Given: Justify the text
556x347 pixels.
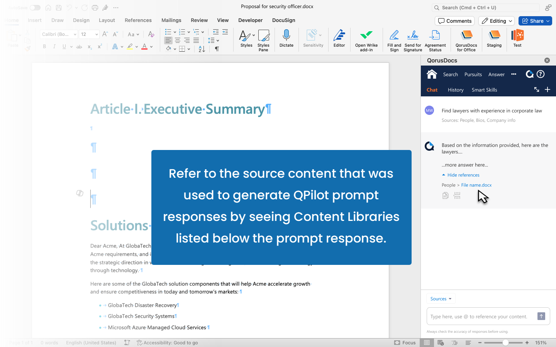Looking at the screenshot, I should tap(196, 40).
